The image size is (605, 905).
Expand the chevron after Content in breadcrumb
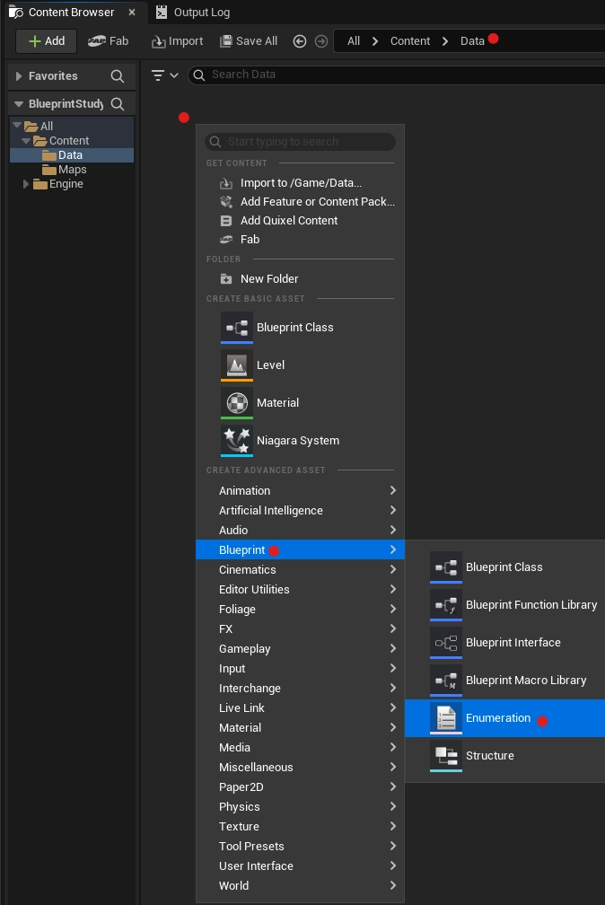coord(445,41)
